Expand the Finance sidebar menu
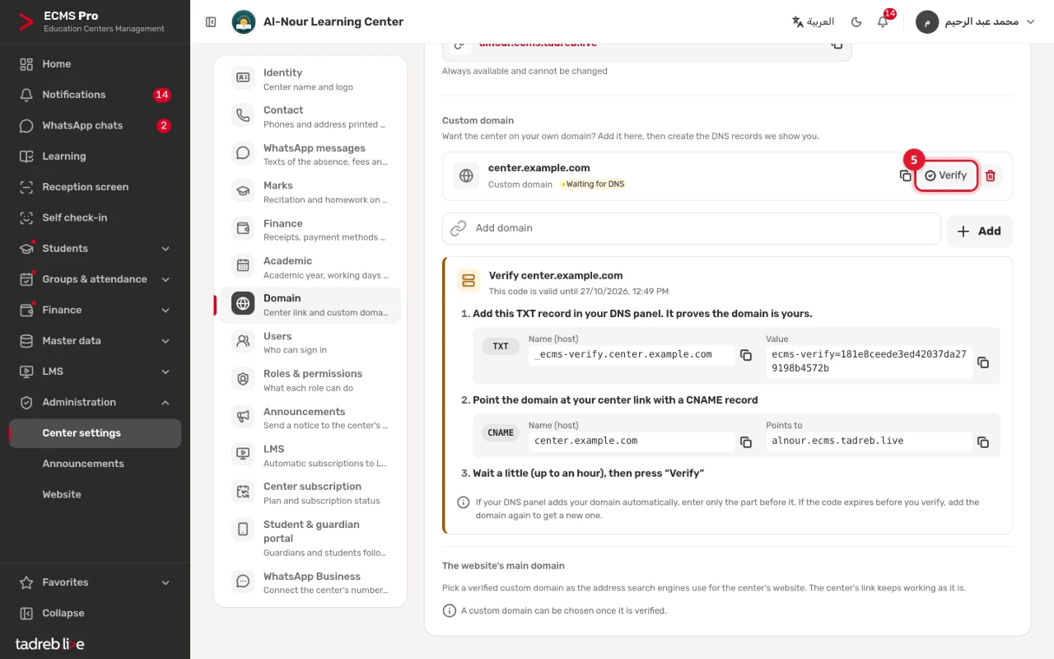1054x659 pixels. coord(95,310)
